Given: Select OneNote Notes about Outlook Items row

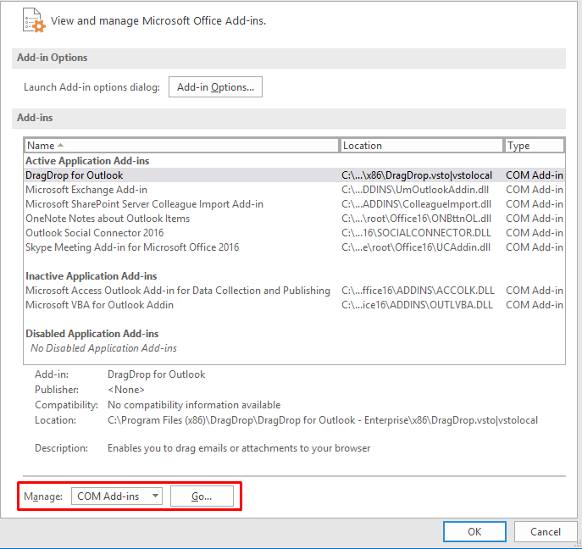Looking at the screenshot, I should coord(294,219).
